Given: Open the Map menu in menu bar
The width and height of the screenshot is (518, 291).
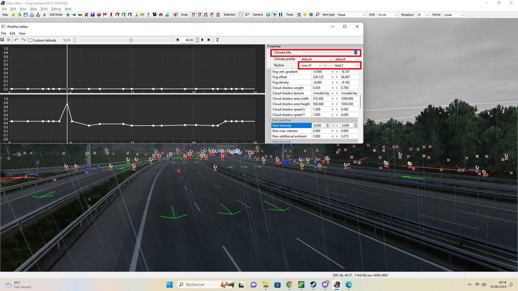Looking at the screenshot, I should (x=33, y=9).
